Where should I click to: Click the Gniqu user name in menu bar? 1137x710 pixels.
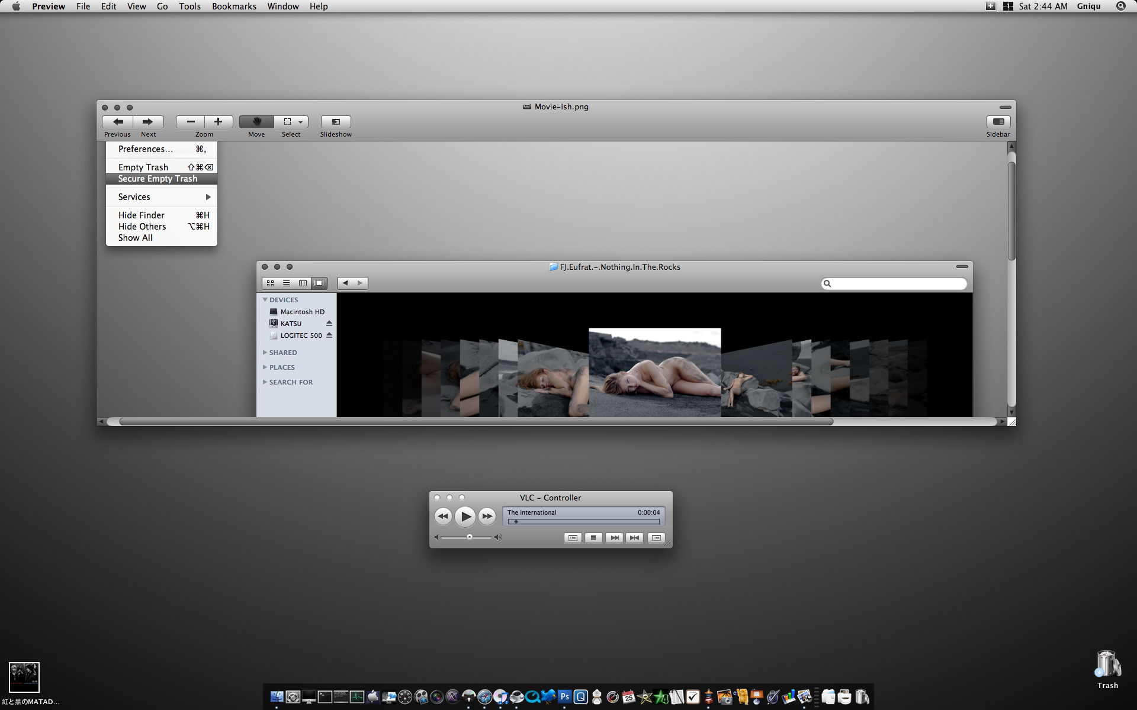tap(1088, 7)
